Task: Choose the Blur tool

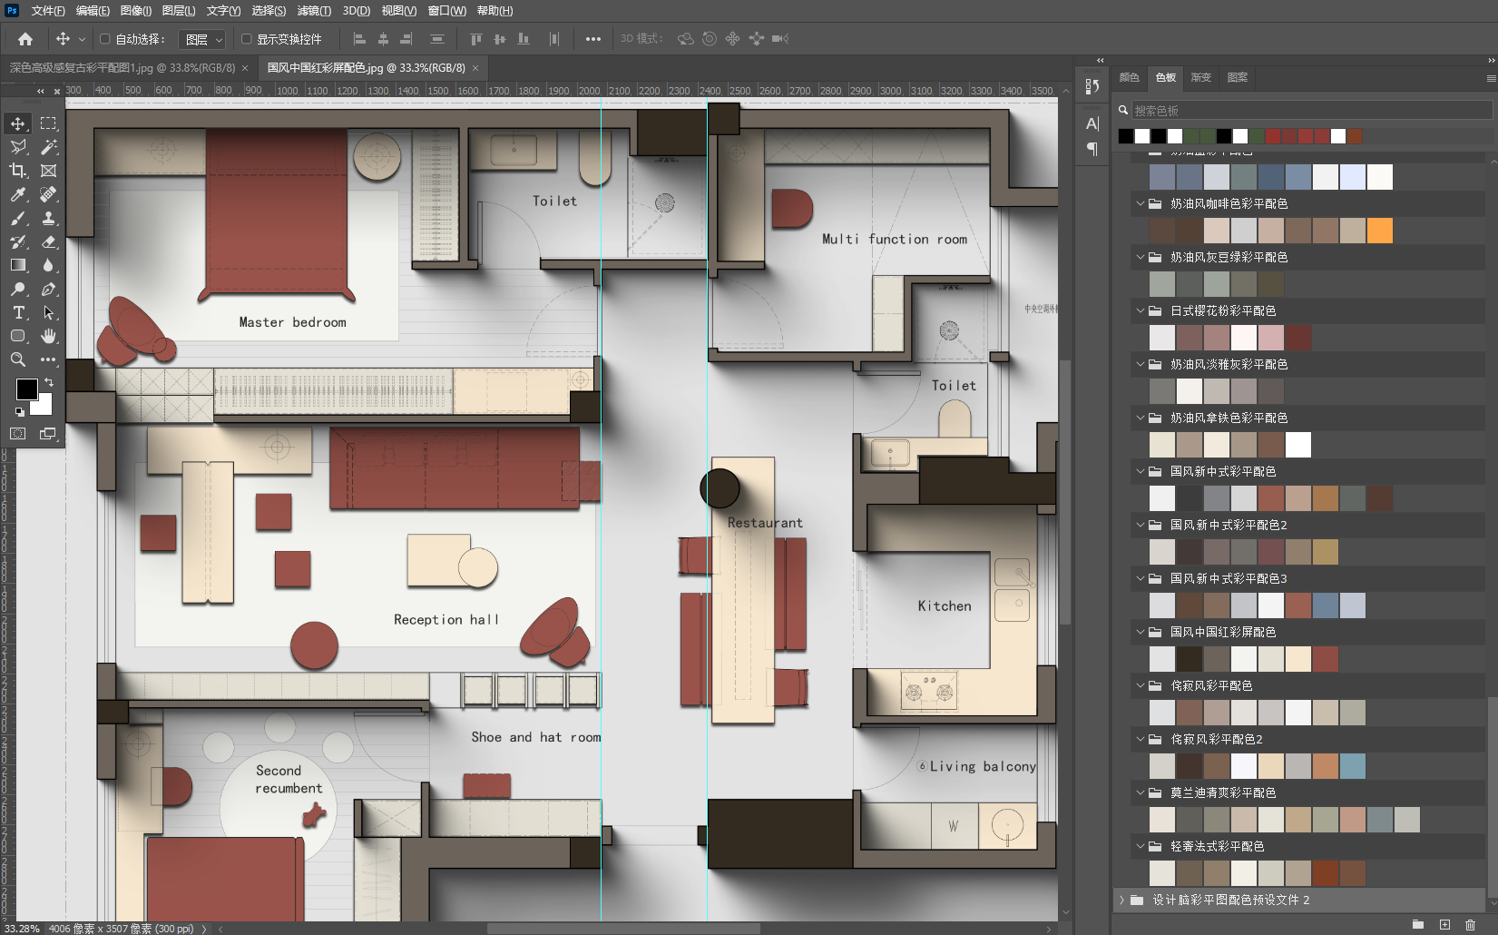Action: pyautogui.click(x=48, y=265)
